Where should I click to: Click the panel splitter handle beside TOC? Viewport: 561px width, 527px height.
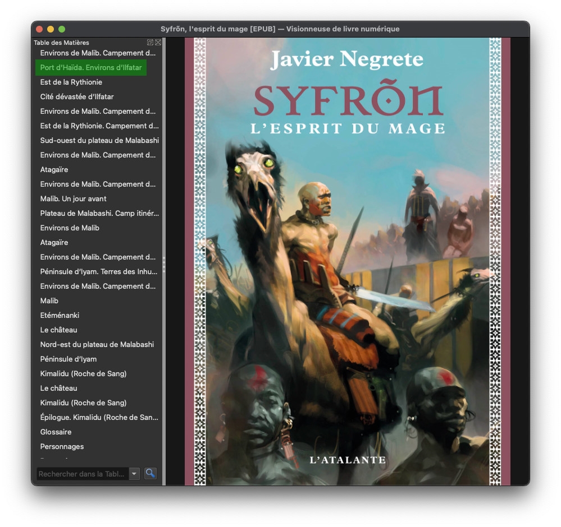pos(164,261)
